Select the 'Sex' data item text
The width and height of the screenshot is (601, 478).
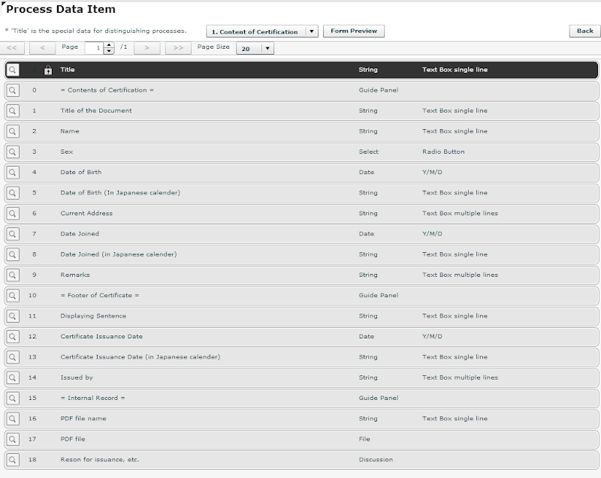(66, 152)
